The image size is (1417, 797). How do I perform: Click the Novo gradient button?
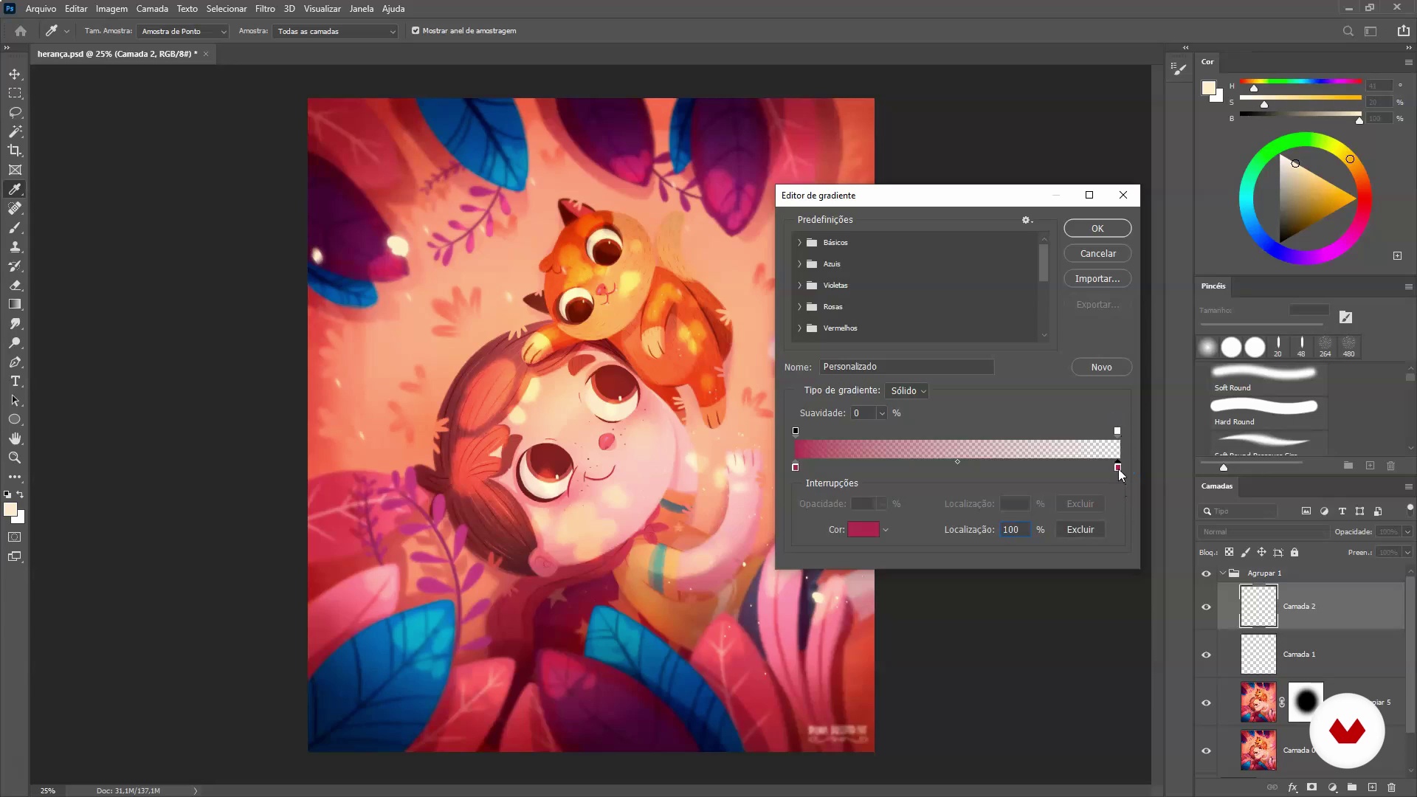point(1101,368)
